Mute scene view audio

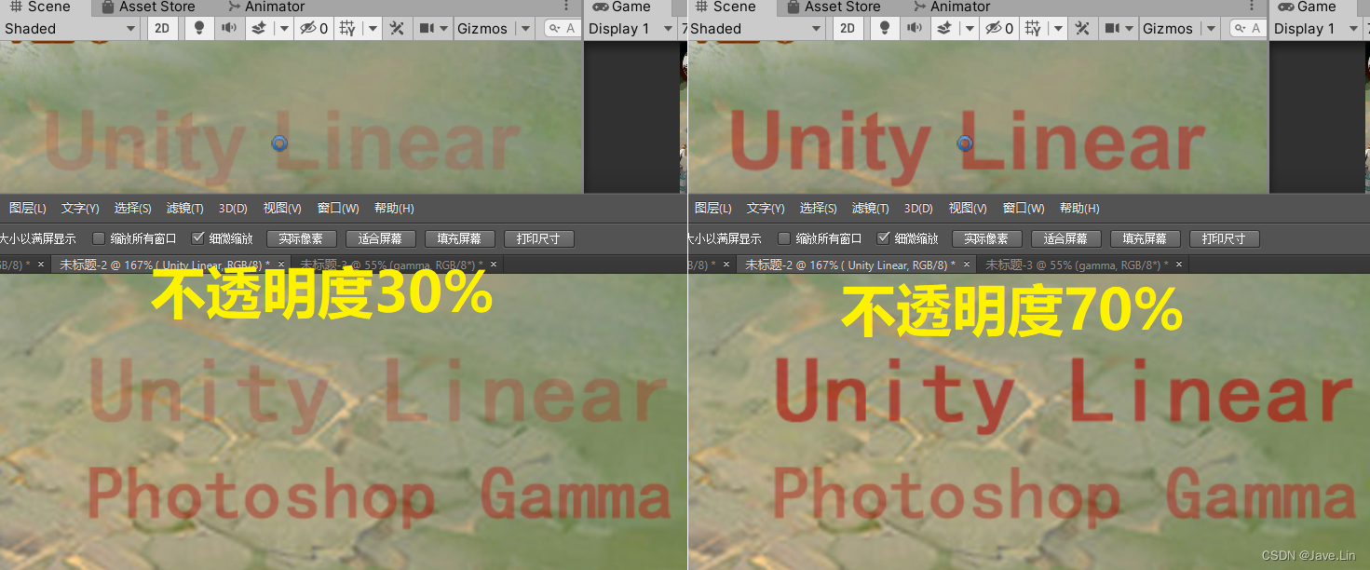(x=227, y=28)
